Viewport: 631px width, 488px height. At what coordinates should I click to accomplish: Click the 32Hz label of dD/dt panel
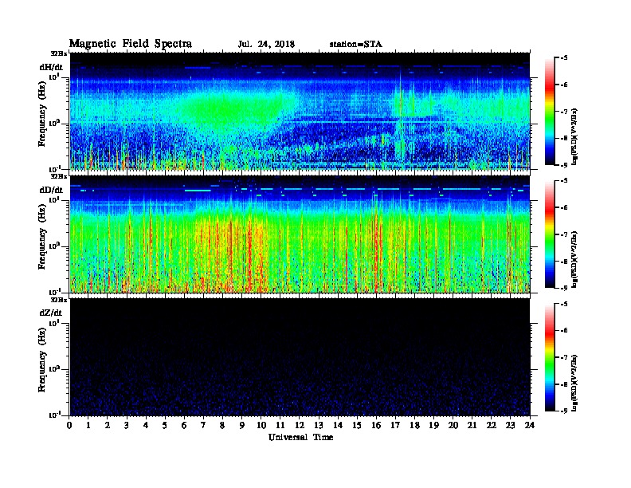(59, 176)
